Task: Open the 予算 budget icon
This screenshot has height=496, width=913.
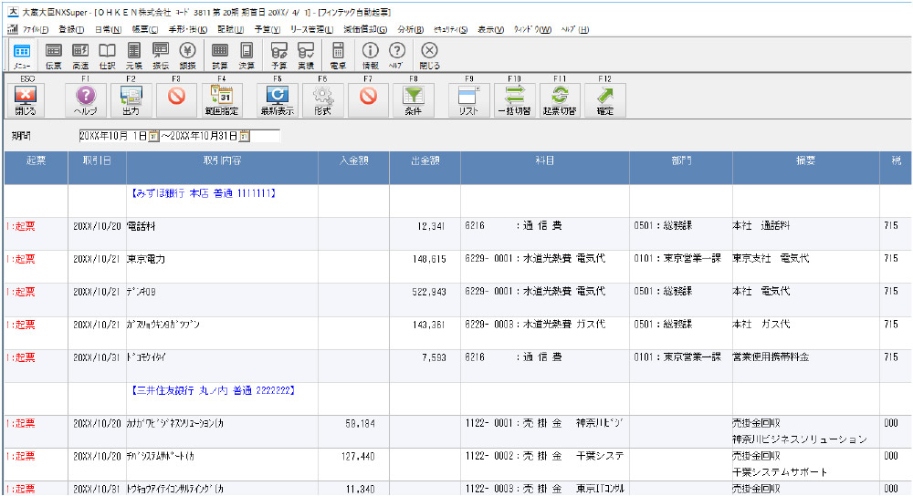Action: point(279,56)
